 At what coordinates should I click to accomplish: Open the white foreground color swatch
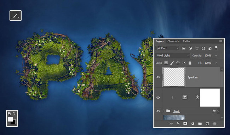pos(10,119)
